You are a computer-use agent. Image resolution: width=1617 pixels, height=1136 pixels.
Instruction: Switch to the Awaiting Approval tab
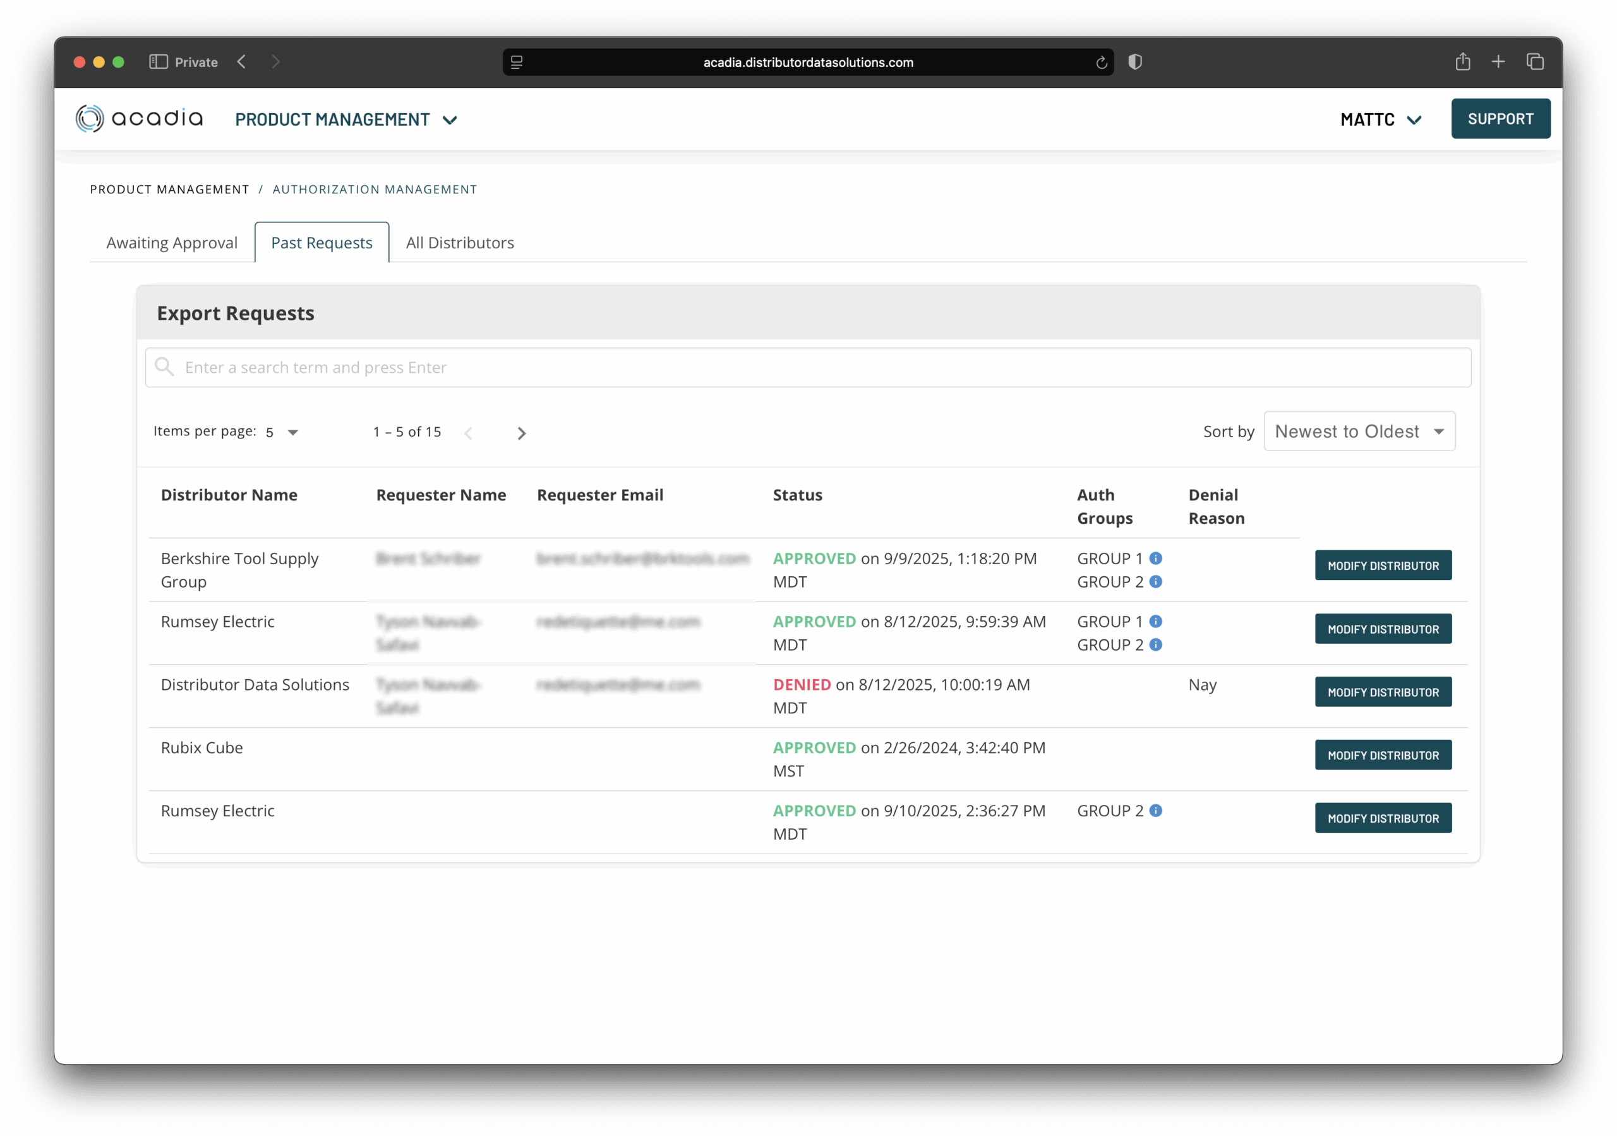[172, 242]
